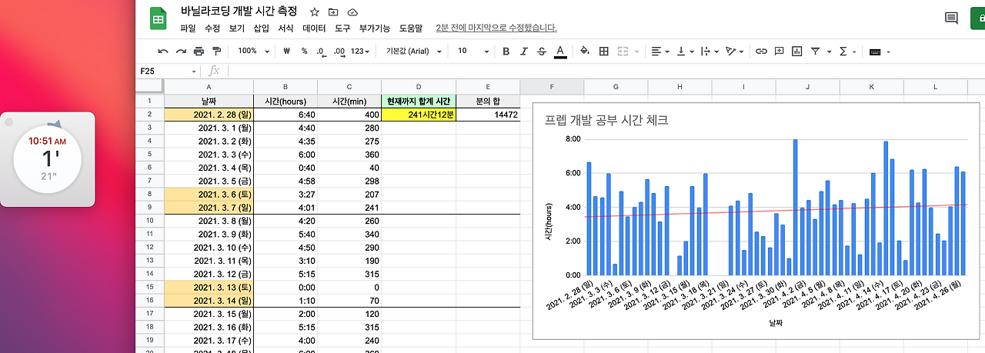Viewport: 985px width, 353px height.
Task: Toggle bold formatting
Action: coord(506,51)
